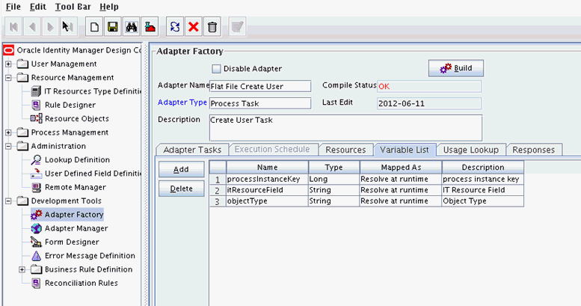Click the Notes toolbar icon after binoculars
581x306 pixels.
tap(150, 27)
